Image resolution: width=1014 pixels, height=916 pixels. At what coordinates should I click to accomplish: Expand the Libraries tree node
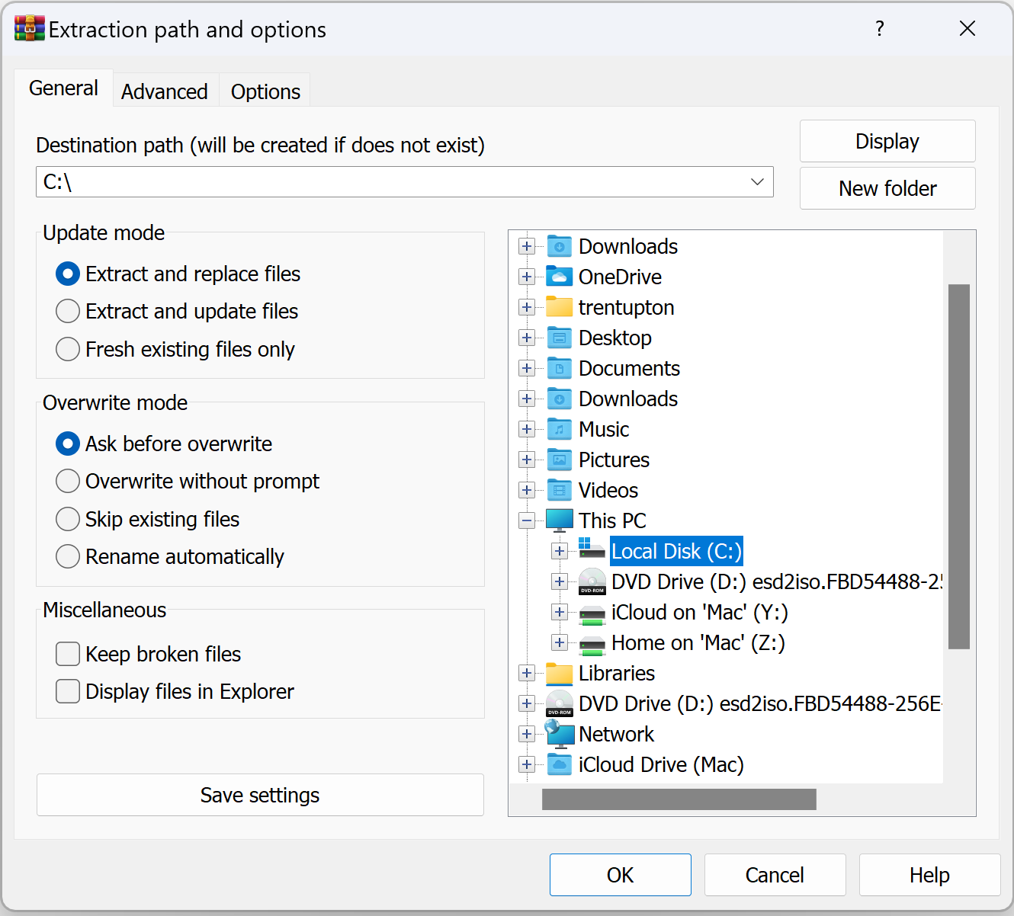527,673
